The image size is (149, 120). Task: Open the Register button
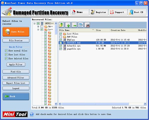point(99,12)
